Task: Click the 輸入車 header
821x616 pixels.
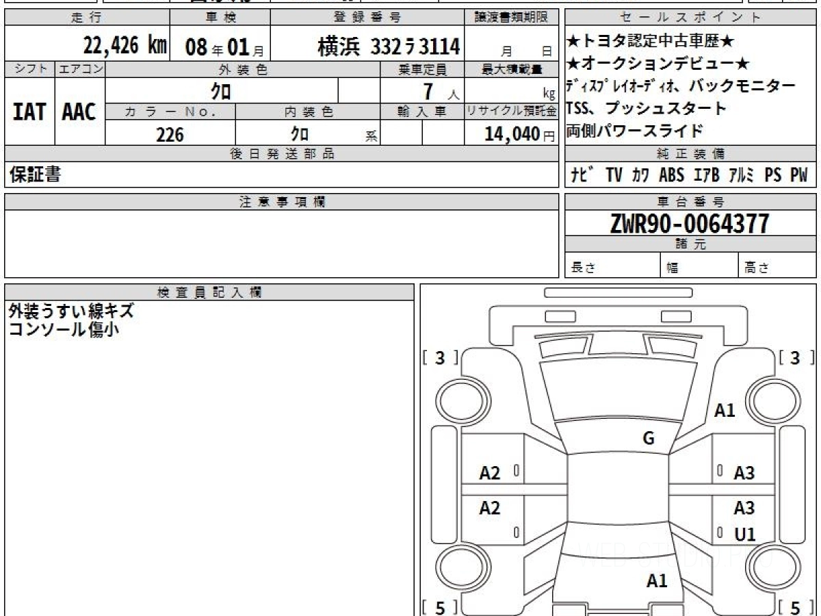Action: [x=422, y=112]
